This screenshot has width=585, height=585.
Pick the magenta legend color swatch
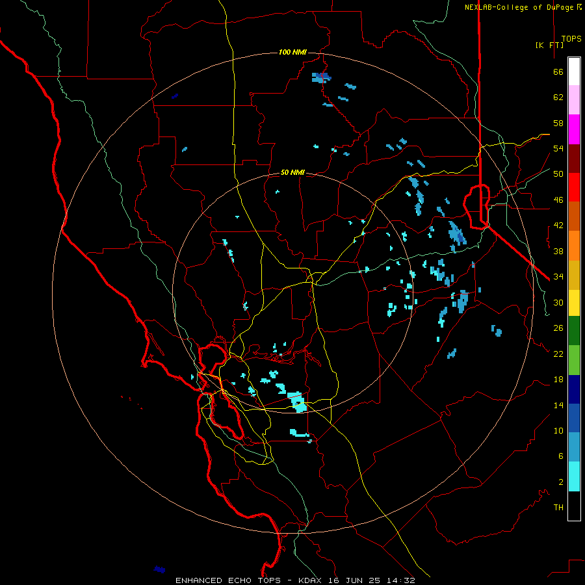click(x=574, y=129)
